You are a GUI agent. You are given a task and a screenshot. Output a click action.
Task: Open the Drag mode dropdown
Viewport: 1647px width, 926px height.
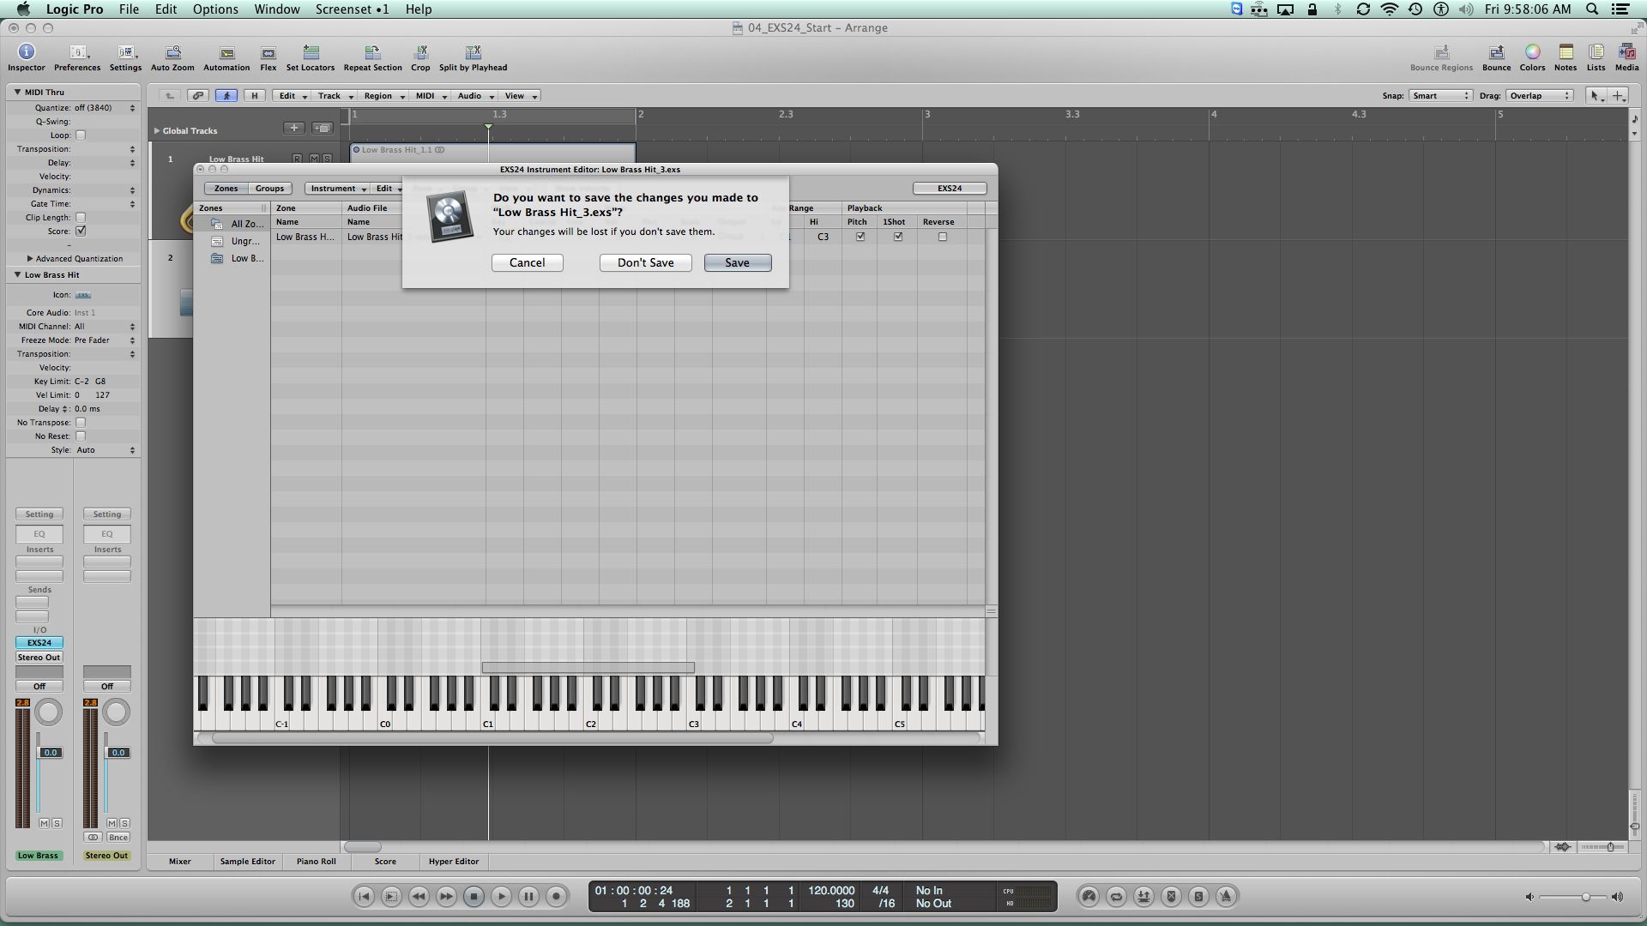click(x=1540, y=96)
